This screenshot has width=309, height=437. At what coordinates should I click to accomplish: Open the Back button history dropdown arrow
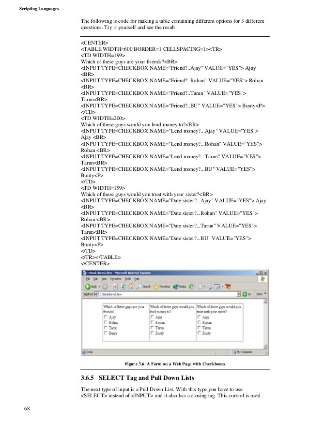click(x=99, y=287)
